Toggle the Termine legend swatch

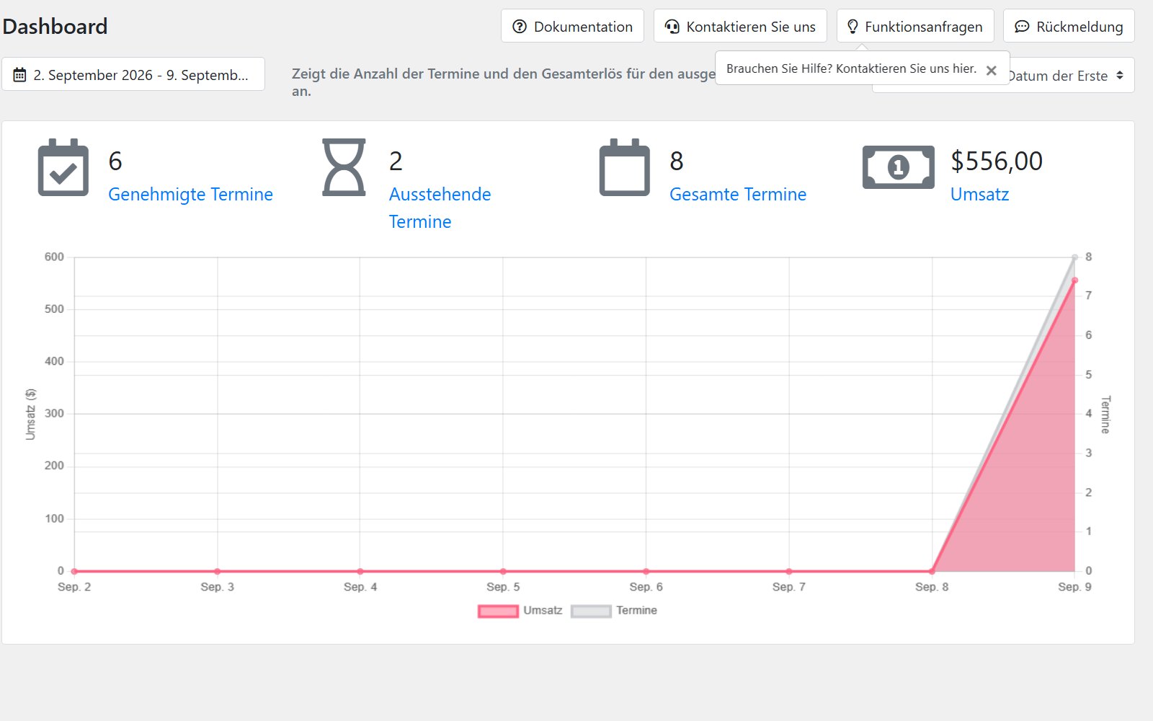click(591, 611)
